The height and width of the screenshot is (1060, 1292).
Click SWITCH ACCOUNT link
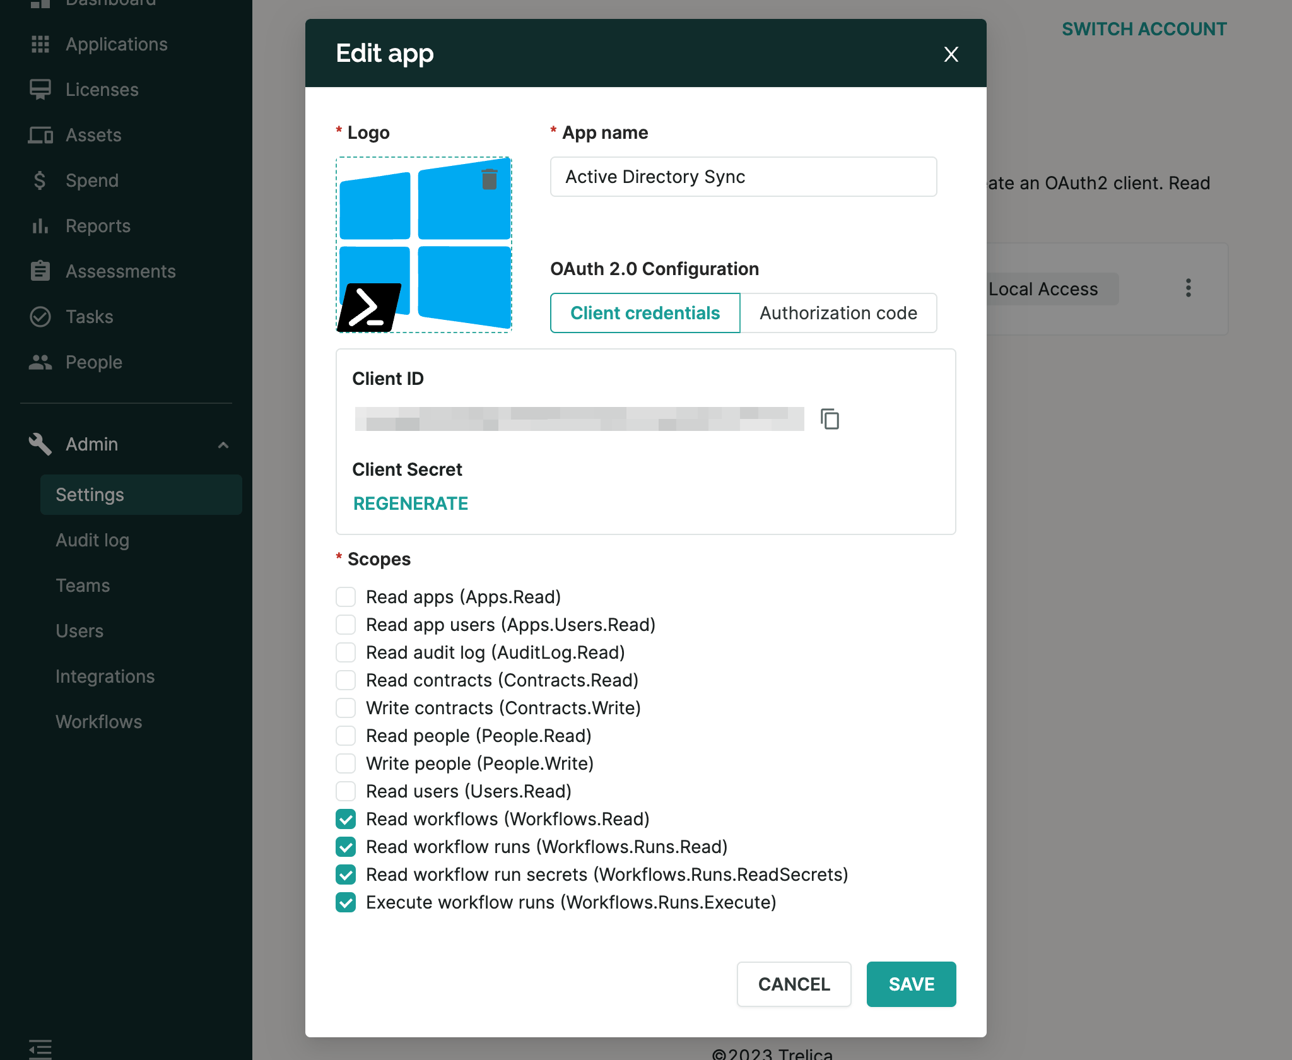tap(1144, 29)
